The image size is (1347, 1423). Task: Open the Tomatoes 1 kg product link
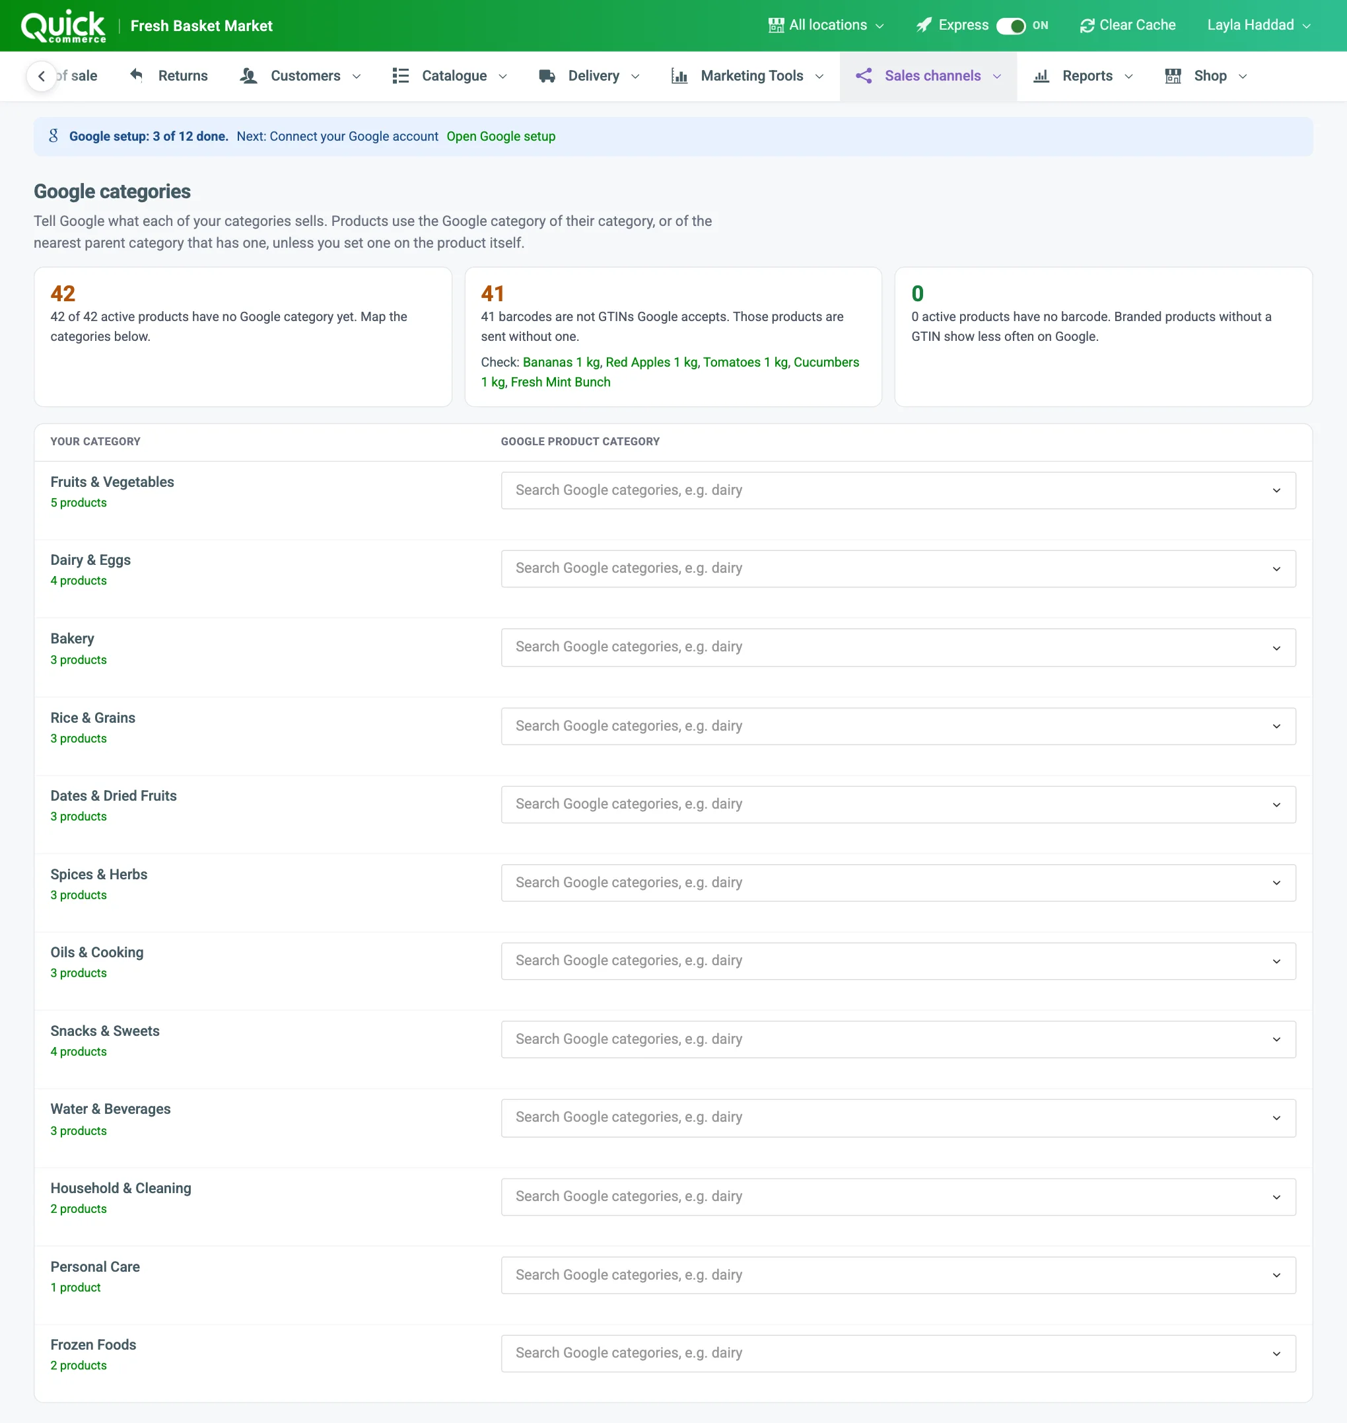tap(745, 362)
